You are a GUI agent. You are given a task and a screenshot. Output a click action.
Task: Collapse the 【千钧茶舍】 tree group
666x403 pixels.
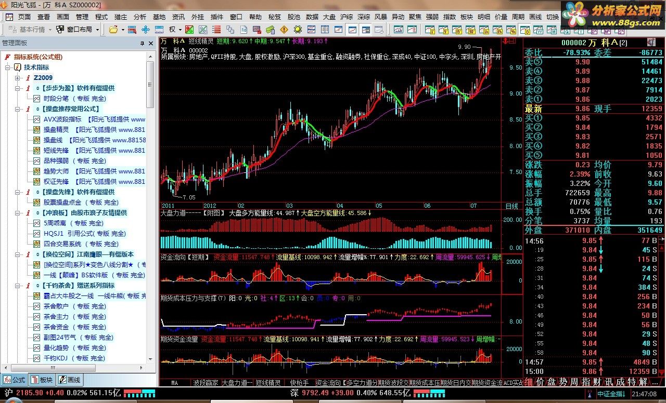(x=18, y=286)
